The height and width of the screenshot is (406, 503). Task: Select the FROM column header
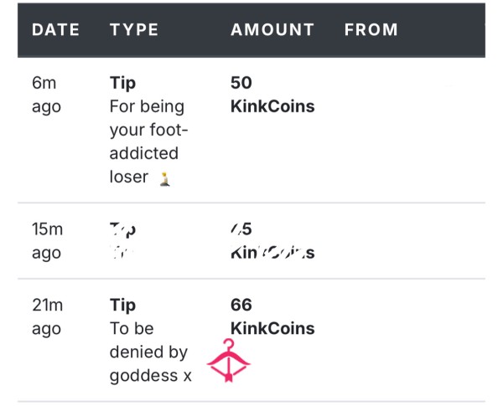371,30
